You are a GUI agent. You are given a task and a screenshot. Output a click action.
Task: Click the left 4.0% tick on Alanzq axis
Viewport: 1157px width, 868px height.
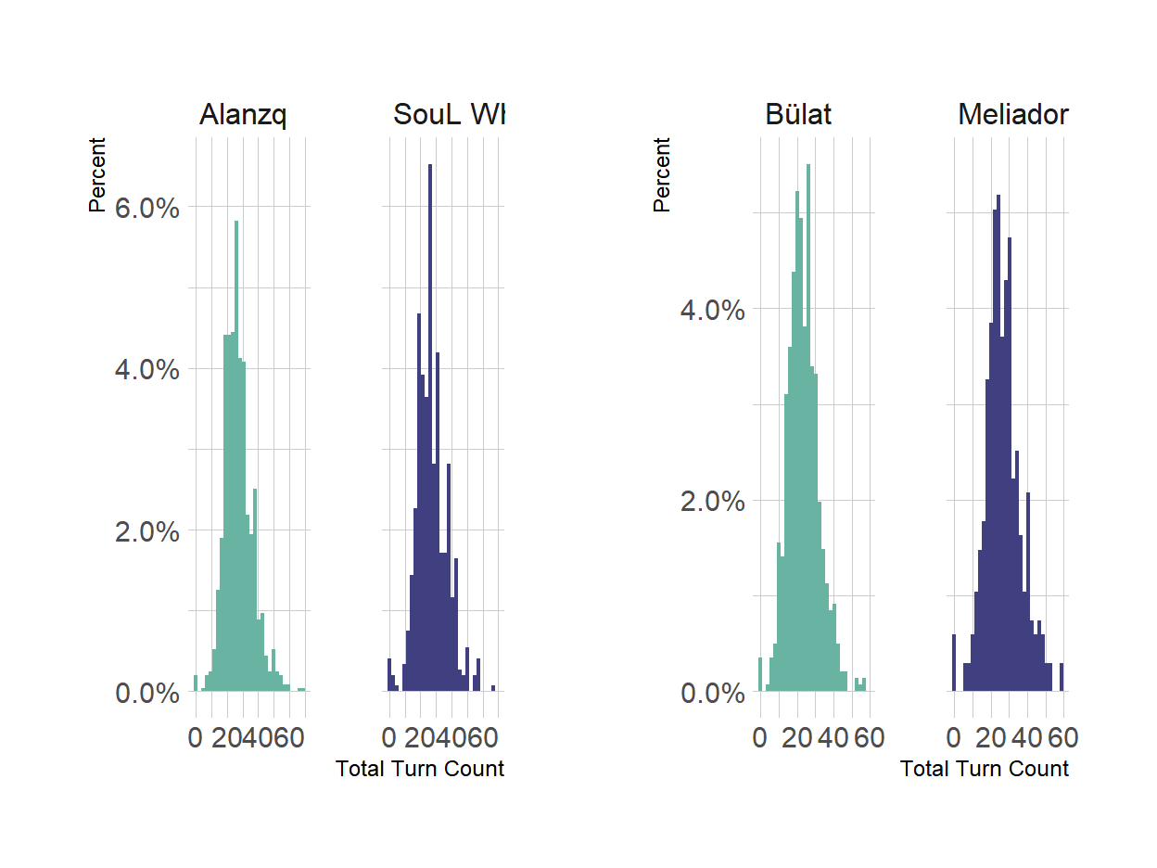pos(146,369)
